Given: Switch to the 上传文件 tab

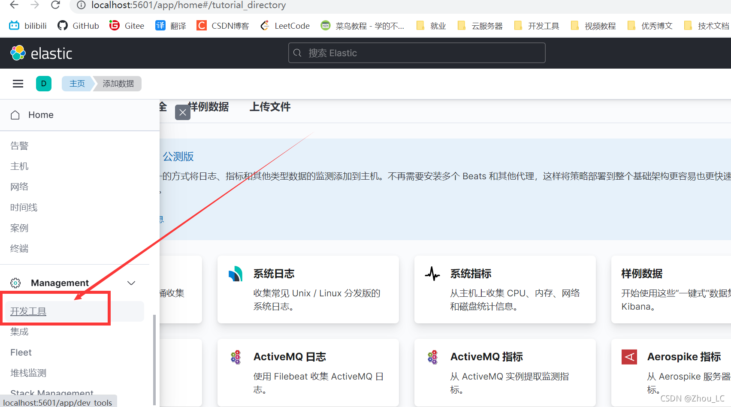Looking at the screenshot, I should pyautogui.click(x=270, y=107).
